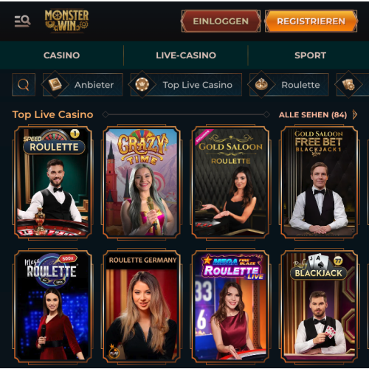
Task: Select the Top Live Casino chip icon
Action: (x=142, y=85)
